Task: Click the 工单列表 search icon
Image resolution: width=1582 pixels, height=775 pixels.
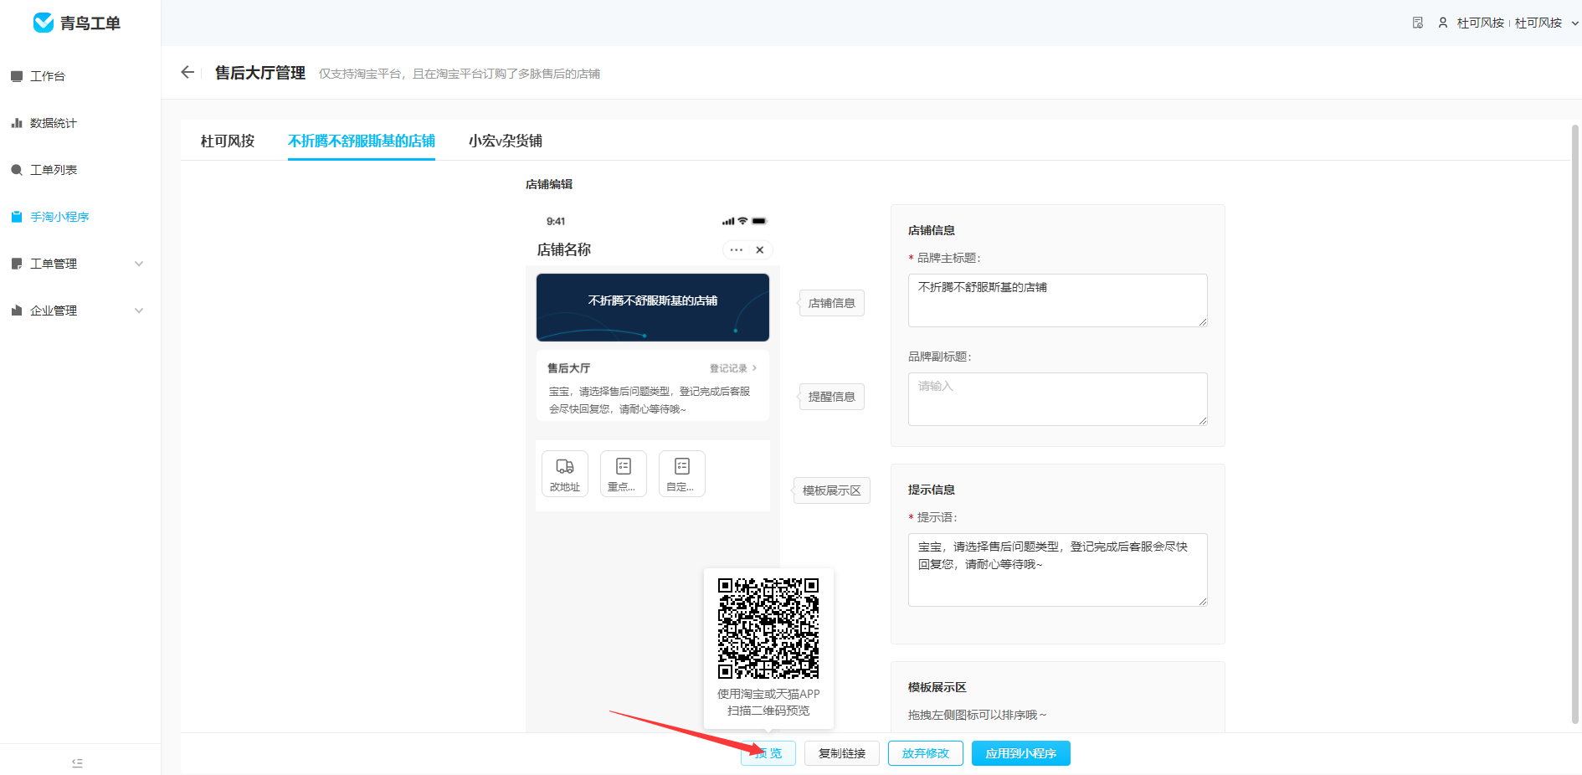Action: 17,170
